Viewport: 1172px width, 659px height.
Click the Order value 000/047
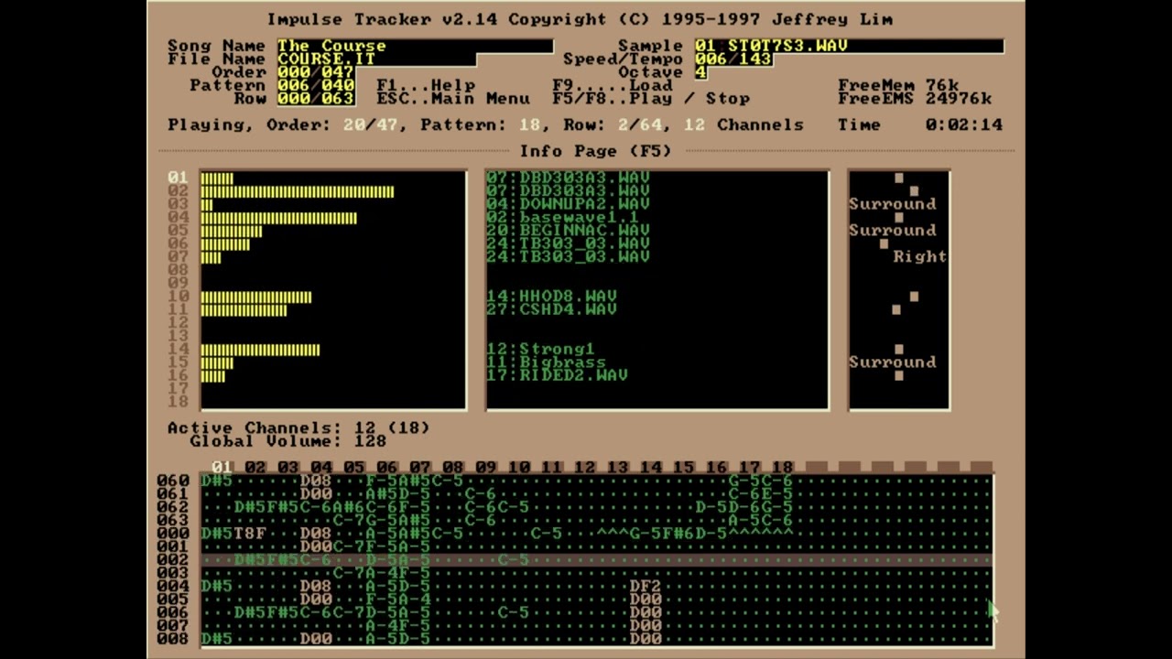(x=316, y=72)
